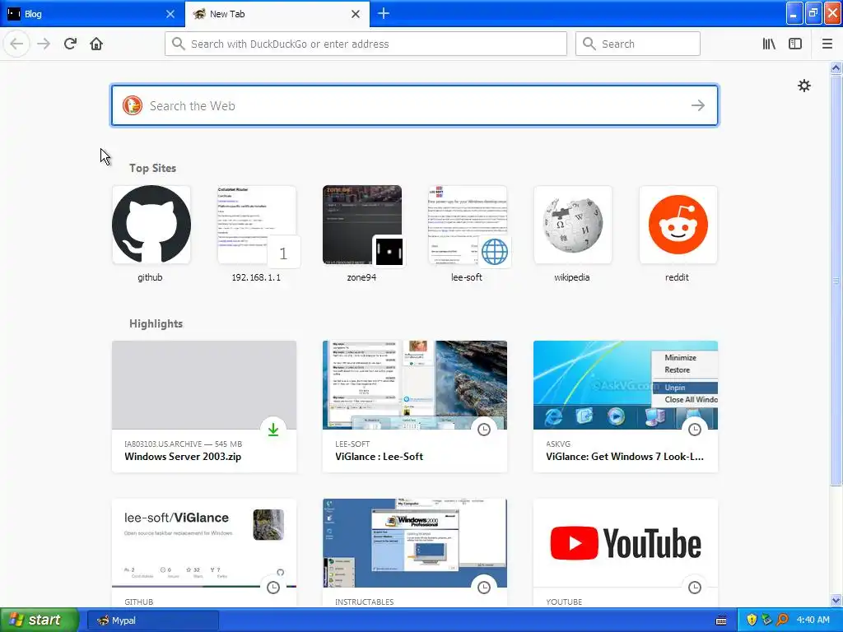Click the DuckDuckGo logo in search box
The image size is (843, 632).
pyautogui.click(x=133, y=105)
